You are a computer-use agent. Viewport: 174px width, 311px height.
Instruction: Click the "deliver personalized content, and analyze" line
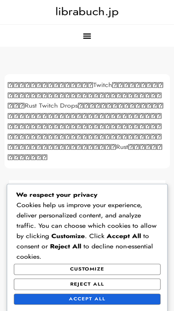coord(79,215)
